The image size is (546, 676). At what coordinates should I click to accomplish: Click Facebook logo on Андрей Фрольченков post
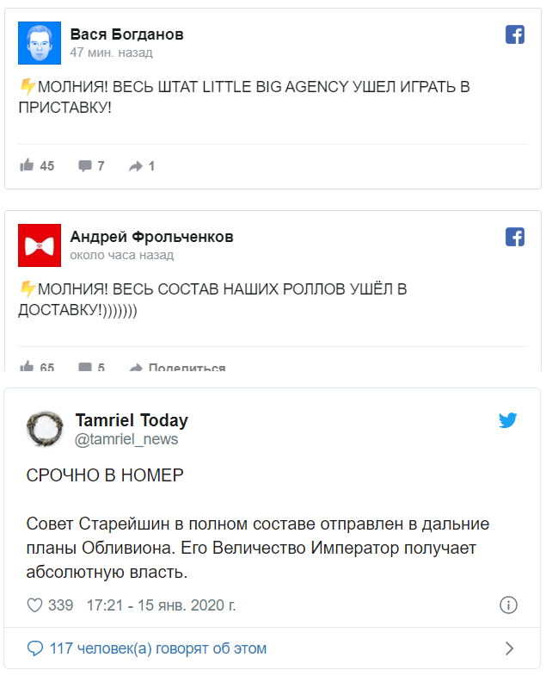(x=514, y=236)
